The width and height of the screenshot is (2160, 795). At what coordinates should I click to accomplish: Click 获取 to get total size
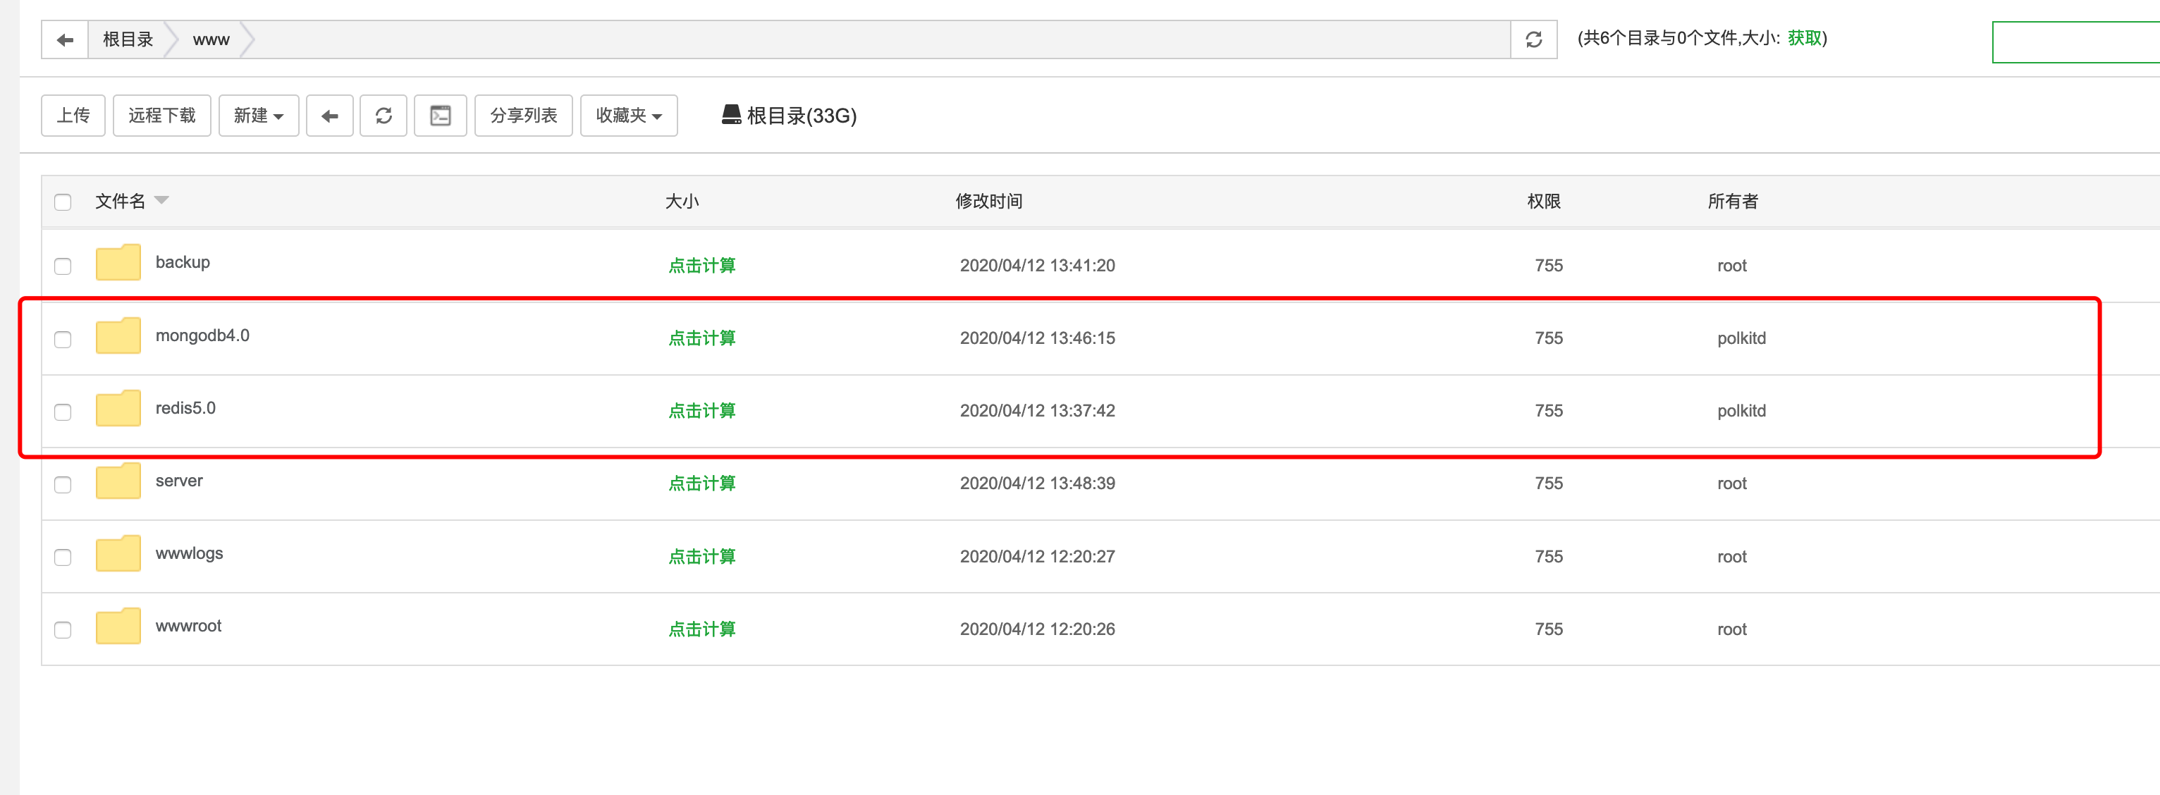1805,38
